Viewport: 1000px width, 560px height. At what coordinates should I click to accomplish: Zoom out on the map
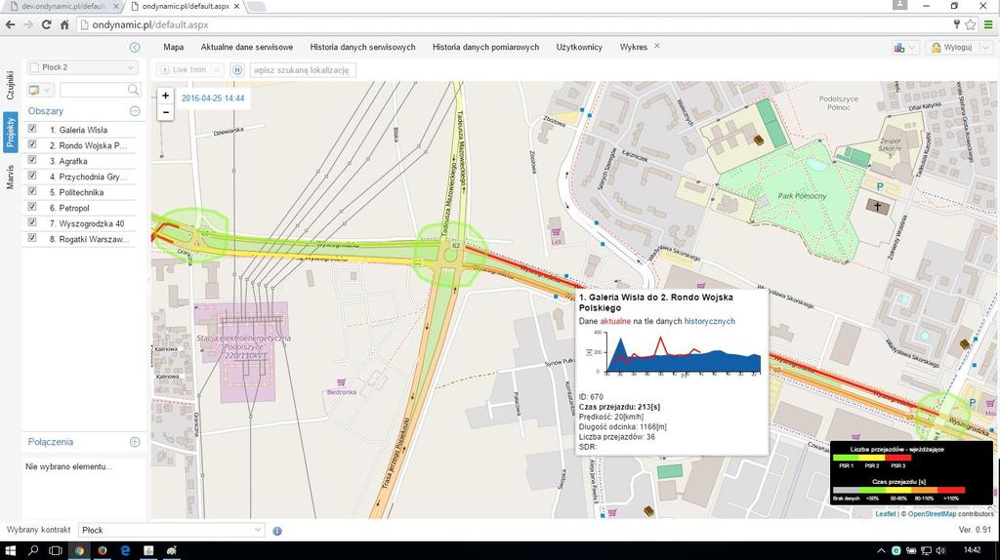pos(165,112)
